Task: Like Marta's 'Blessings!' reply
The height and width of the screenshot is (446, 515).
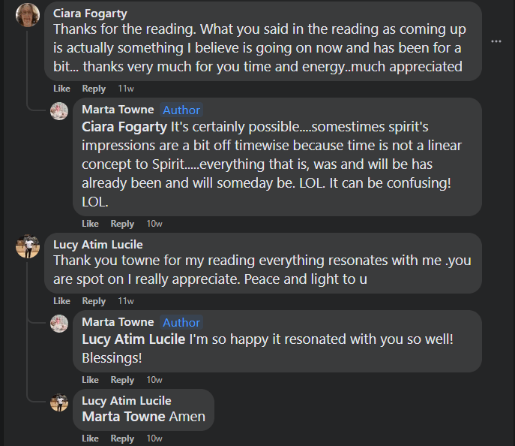Action: coord(90,380)
